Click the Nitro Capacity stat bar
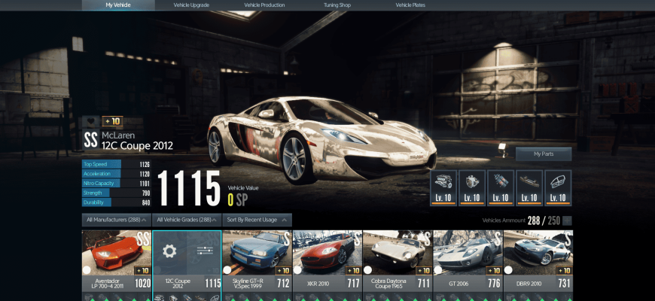The image size is (655, 301). [x=116, y=184]
